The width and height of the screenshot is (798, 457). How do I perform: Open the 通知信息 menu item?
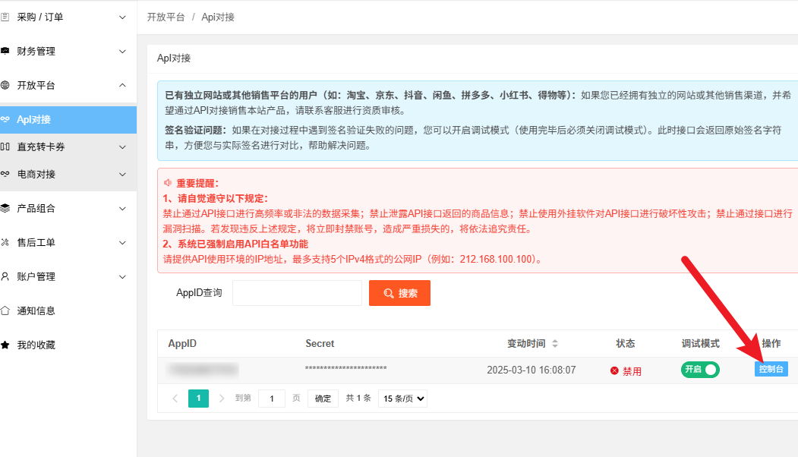(68, 310)
